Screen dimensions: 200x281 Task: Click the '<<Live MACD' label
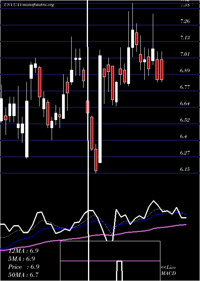(168, 271)
